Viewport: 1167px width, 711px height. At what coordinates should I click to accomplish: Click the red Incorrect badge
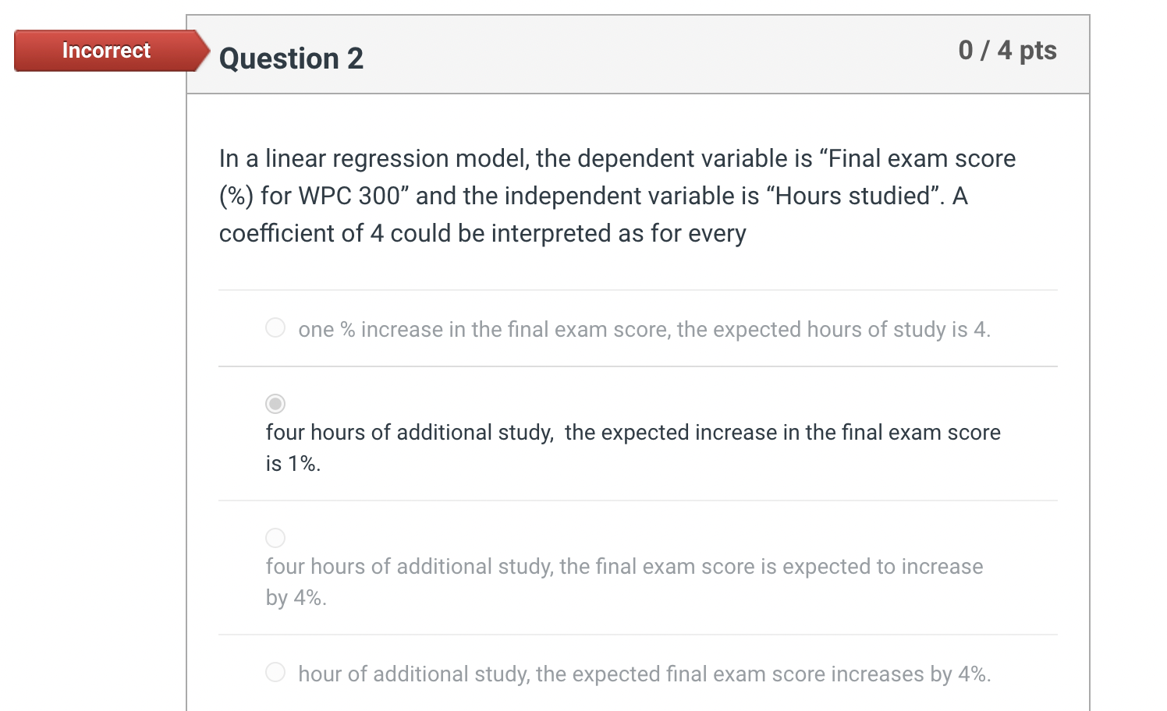coord(105,50)
